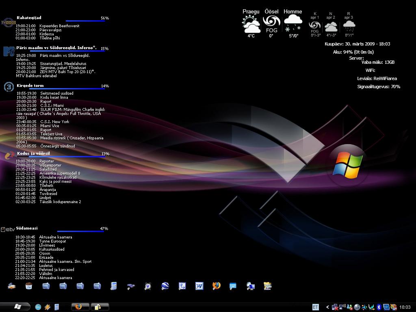Launch Microsoft Word from the dock
The image size is (416, 312).
[x=199, y=286]
